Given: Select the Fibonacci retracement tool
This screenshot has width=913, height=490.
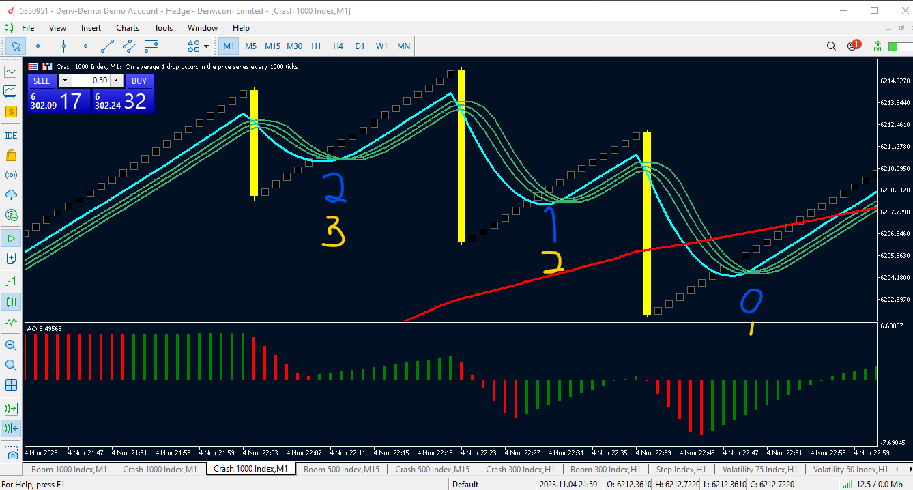Looking at the screenshot, I should (x=151, y=46).
